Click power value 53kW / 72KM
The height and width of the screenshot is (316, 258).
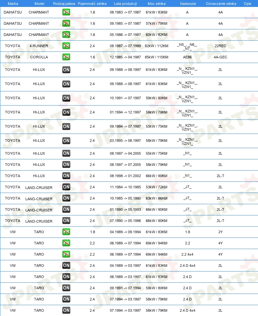(156, 187)
